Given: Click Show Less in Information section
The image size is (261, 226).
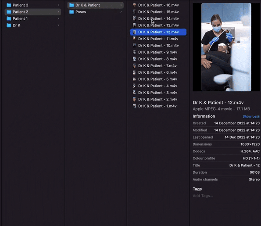Looking at the screenshot, I should point(251,116).
